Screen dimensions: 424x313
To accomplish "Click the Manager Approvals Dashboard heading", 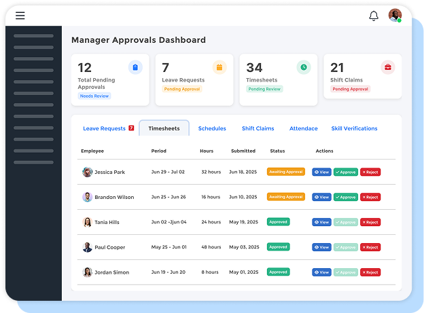I will point(139,40).
